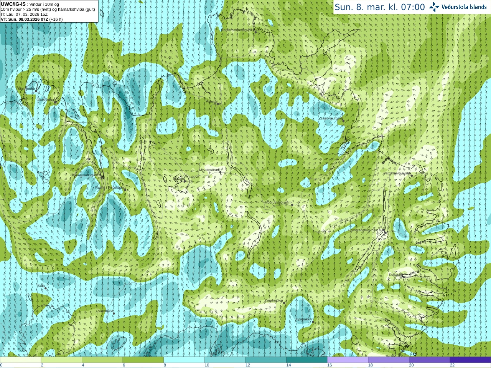Click the 4–6 m/s green legend swatch

tap(102, 360)
